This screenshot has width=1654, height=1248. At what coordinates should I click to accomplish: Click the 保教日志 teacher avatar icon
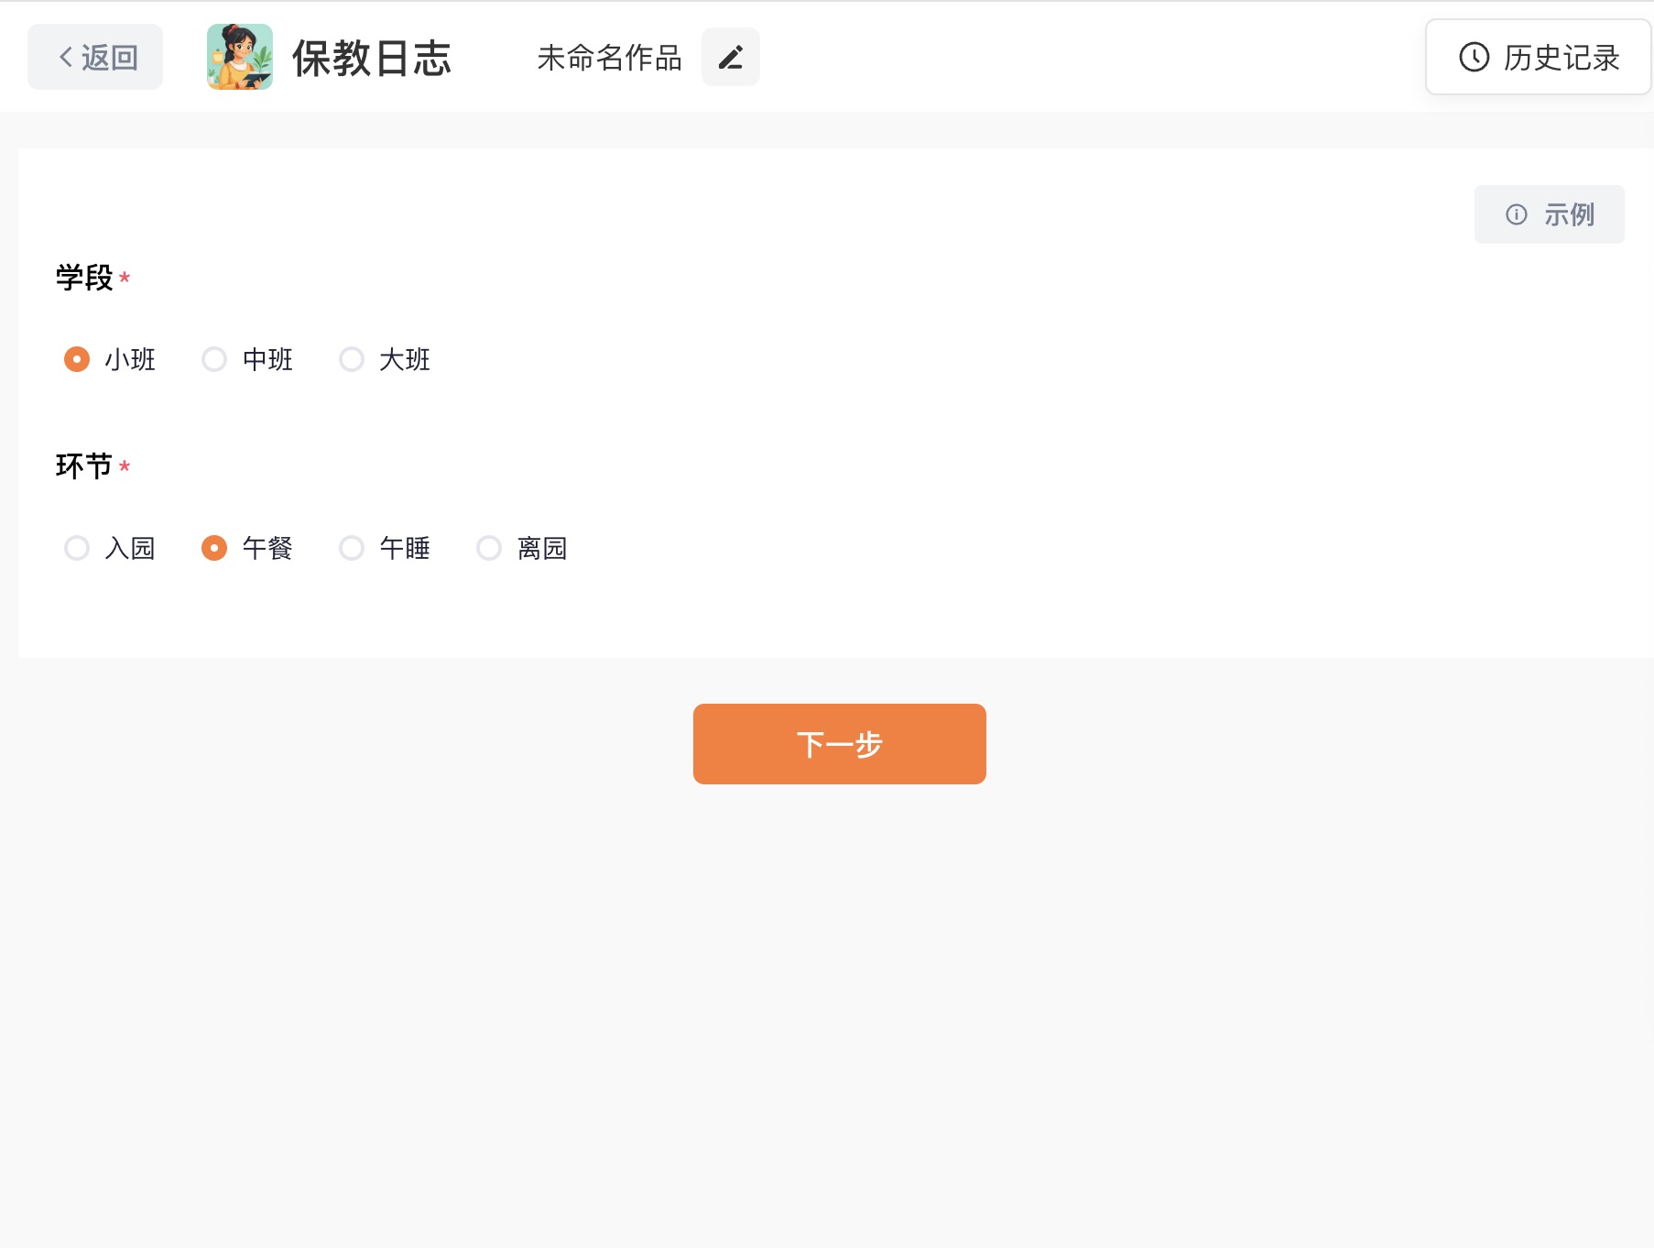[x=240, y=57]
